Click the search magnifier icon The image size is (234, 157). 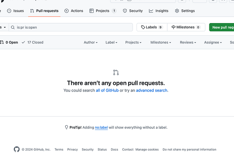coord(13,27)
